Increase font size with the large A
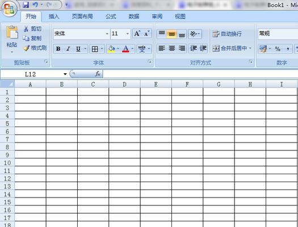This screenshot has height=227, width=298. point(137,33)
